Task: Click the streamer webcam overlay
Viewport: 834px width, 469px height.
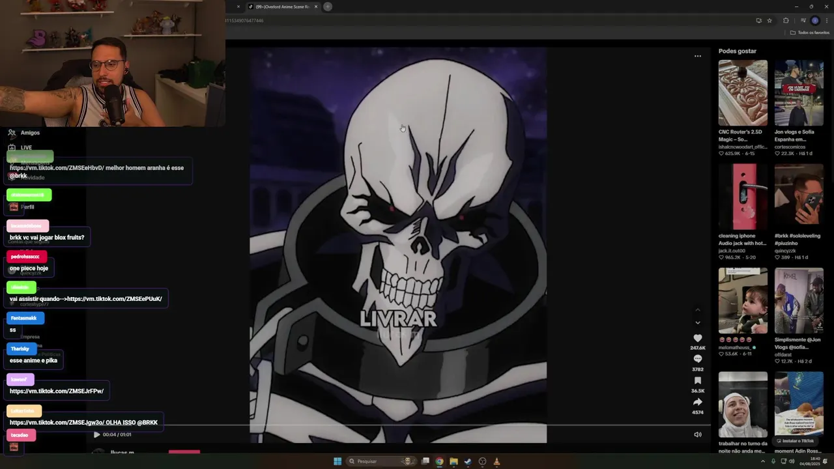Action: (x=113, y=63)
